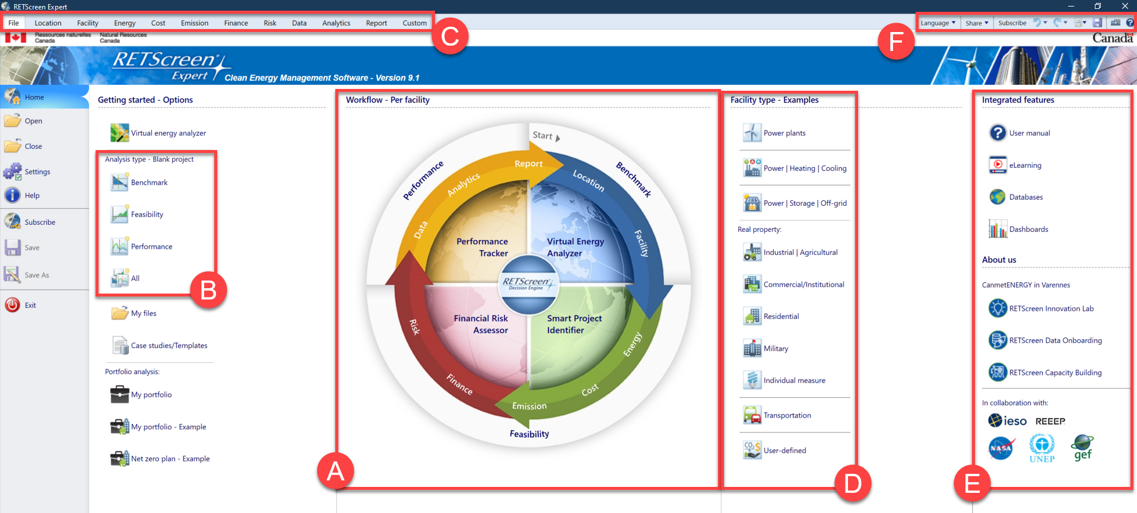Select the Performance analysis type

pos(141,246)
